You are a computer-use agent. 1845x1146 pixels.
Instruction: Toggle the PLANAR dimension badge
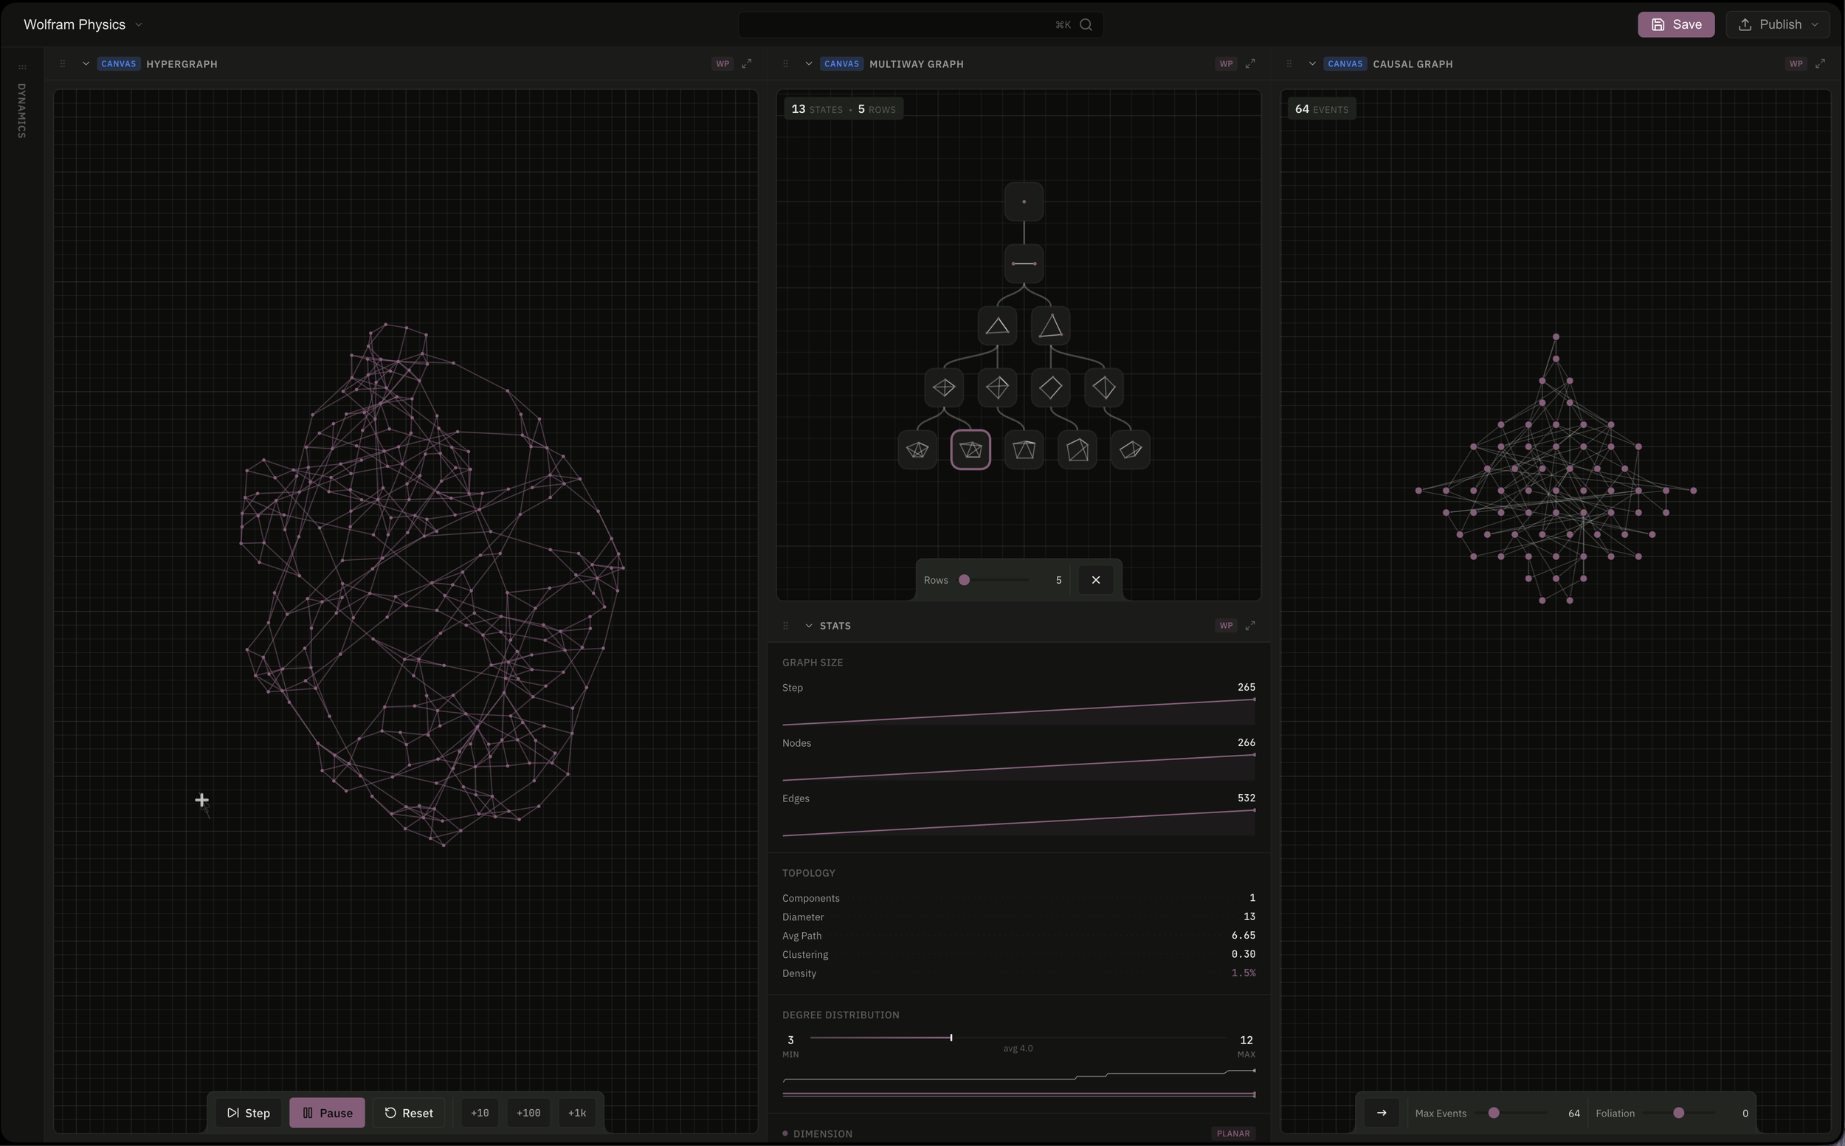(x=1232, y=1133)
